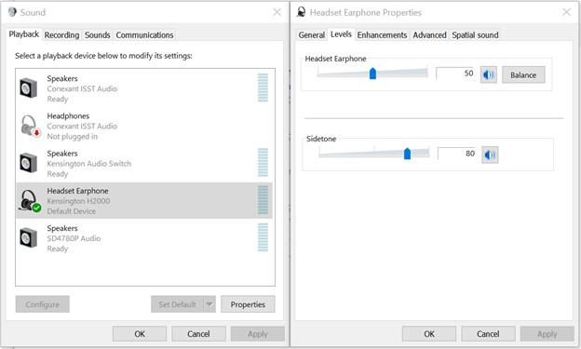
Task: Switch to the Recording tab
Action: [x=61, y=34]
